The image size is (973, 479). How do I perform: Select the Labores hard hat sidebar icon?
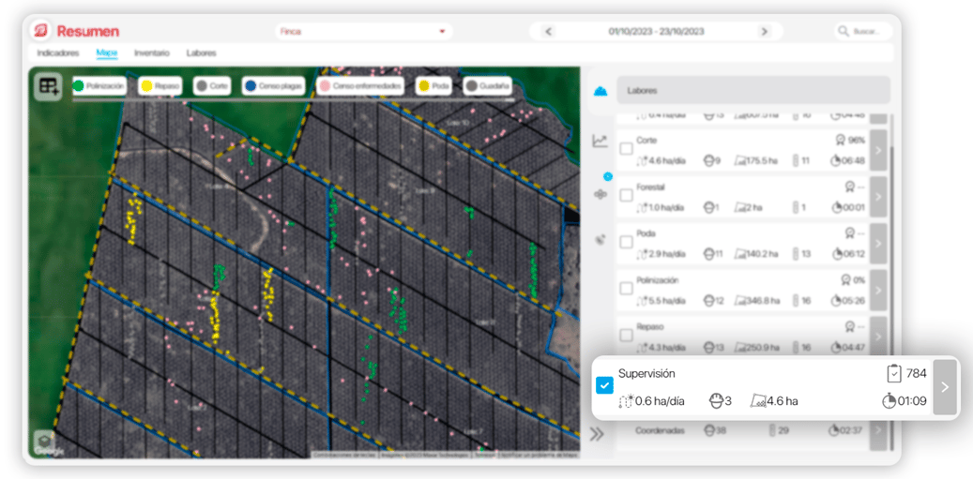(x=600, y=91)
